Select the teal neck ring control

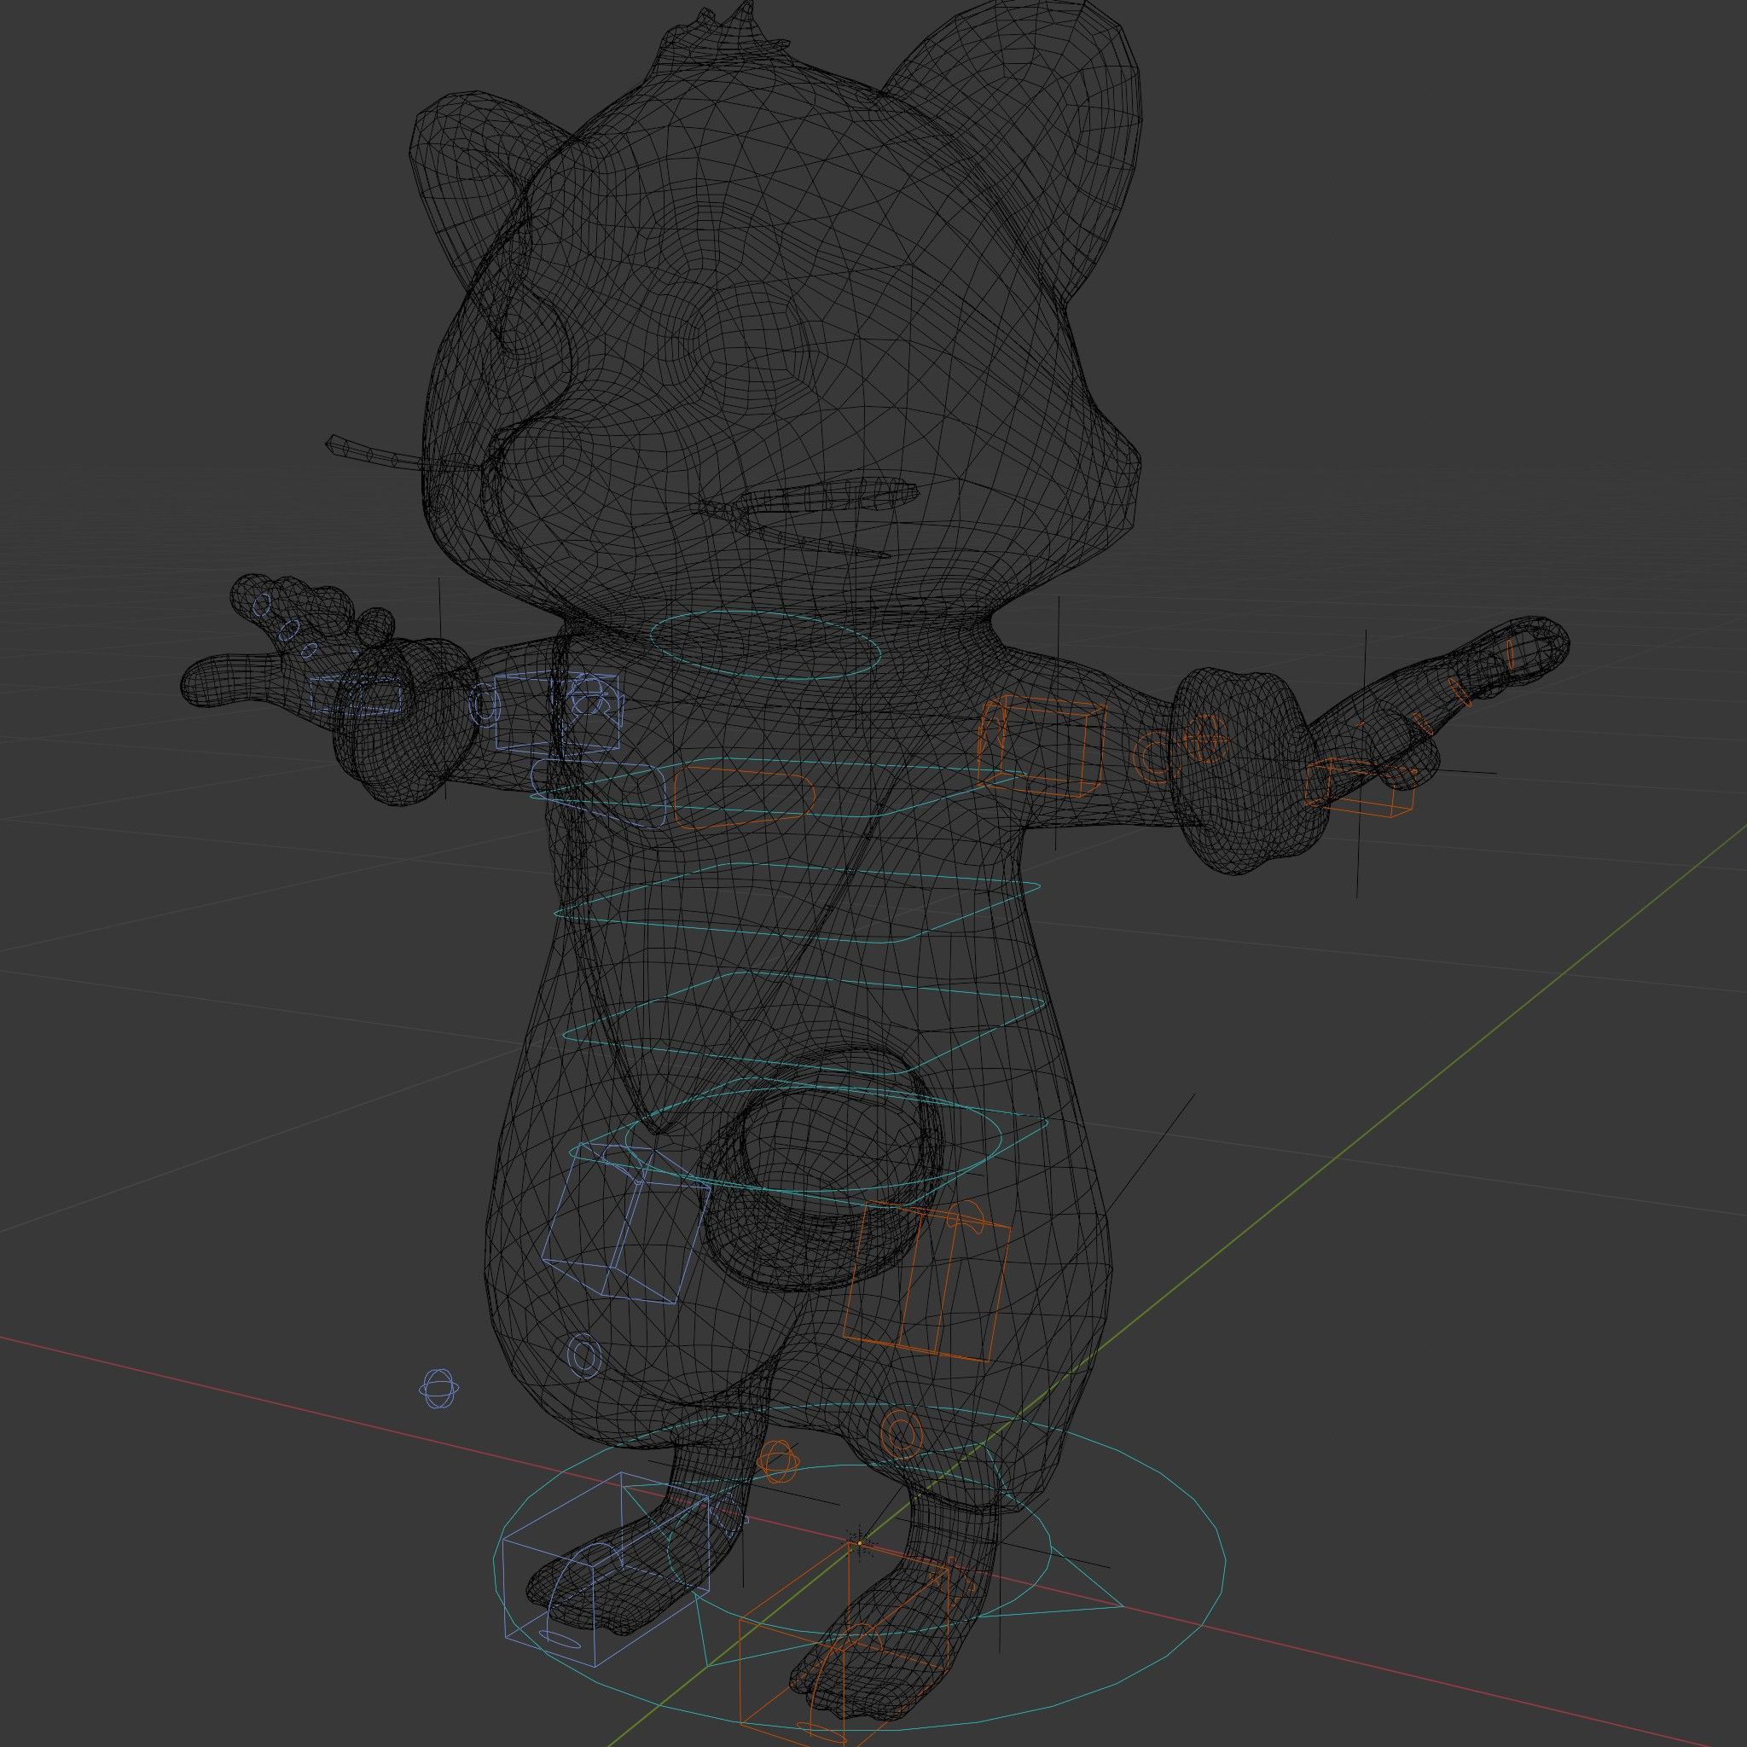pos(765,647)
